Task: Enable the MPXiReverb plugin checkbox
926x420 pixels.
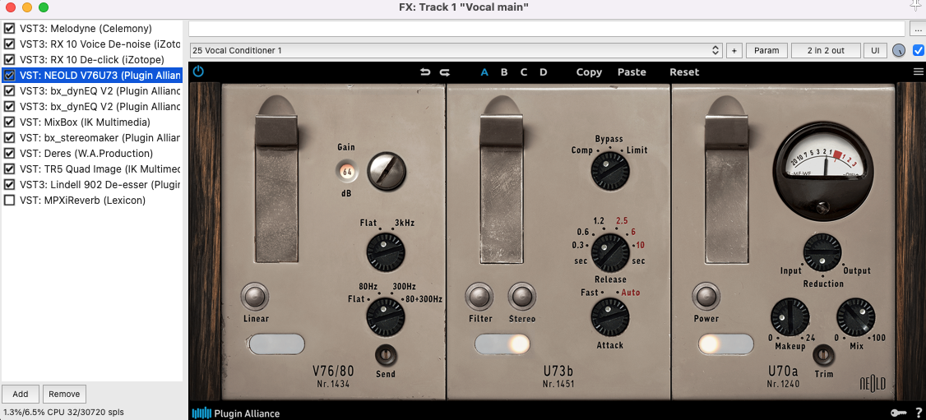Action: click(9, 201)
